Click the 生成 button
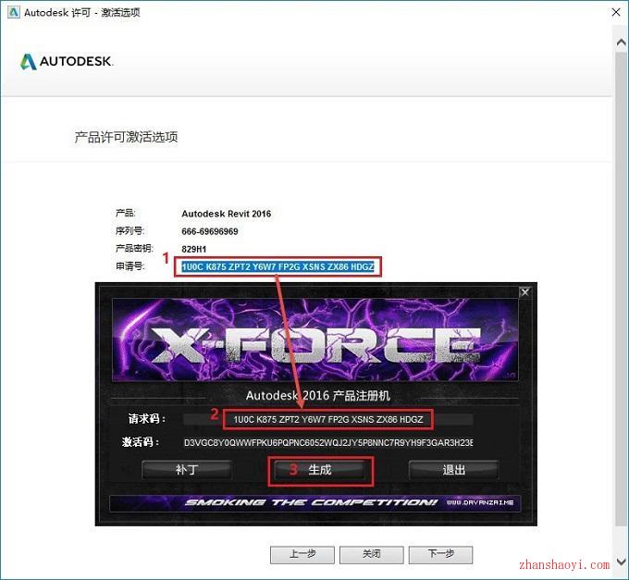629x580 pixels. click(x=320, y=470)
